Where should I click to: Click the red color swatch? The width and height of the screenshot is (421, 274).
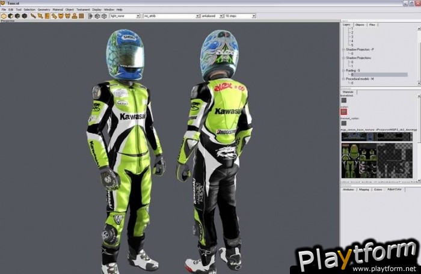[x=344, y=112]
